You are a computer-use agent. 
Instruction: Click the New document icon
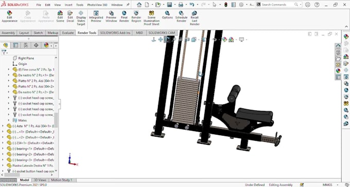point(146,5)
